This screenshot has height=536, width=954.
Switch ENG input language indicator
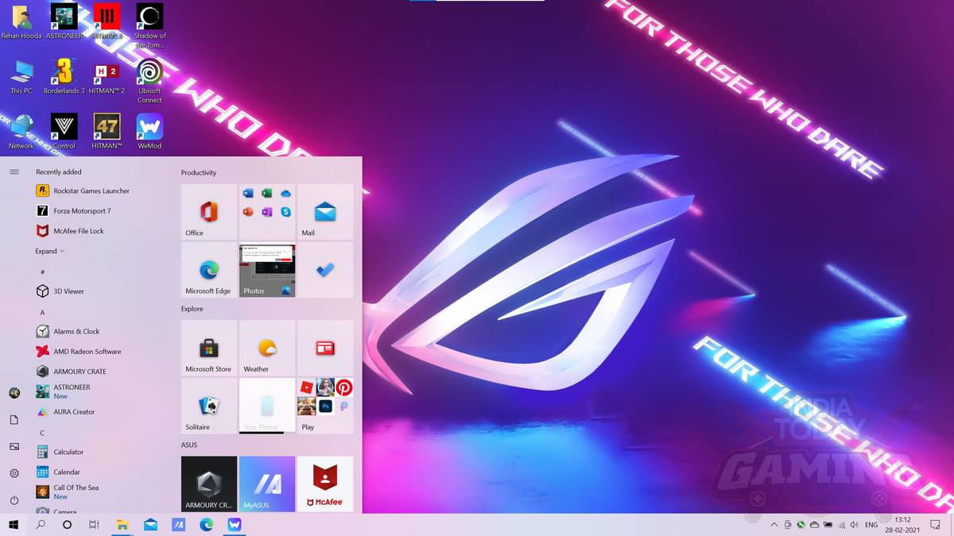(x=871, y=525)
